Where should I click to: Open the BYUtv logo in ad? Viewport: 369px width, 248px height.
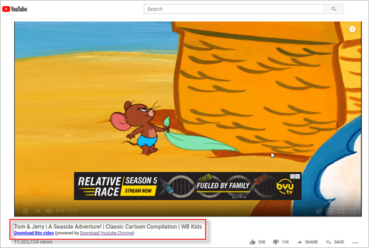pyautogui.click(x=285, y=187)
